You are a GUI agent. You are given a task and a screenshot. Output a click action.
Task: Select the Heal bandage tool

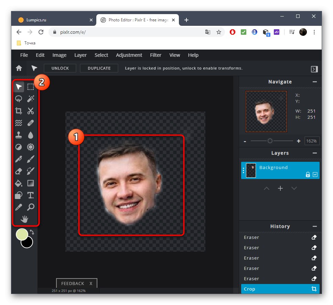pyautogui.click(x=31, y=123)
